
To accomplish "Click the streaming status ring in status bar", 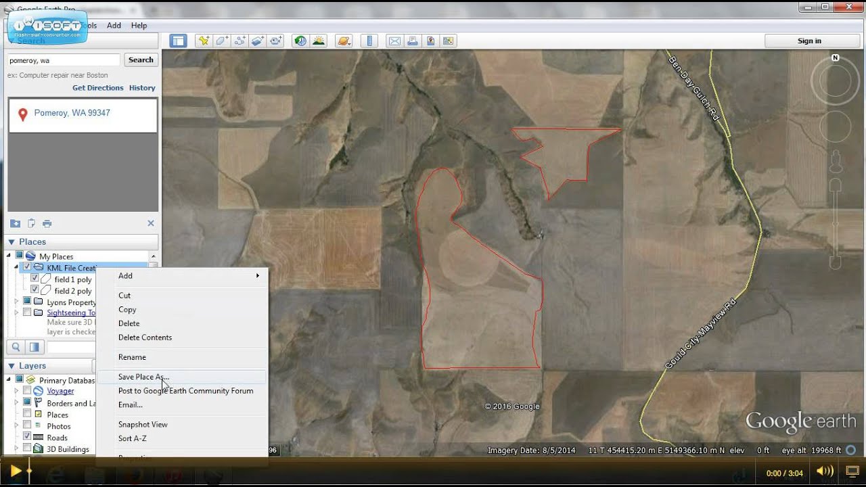I will click(x=852, y=450).
